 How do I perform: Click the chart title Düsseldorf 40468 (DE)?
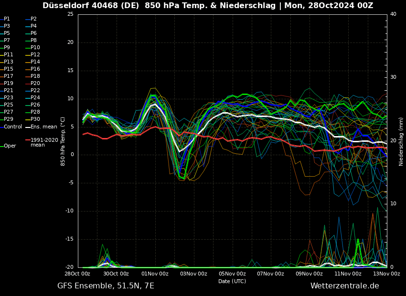[92, 6]
